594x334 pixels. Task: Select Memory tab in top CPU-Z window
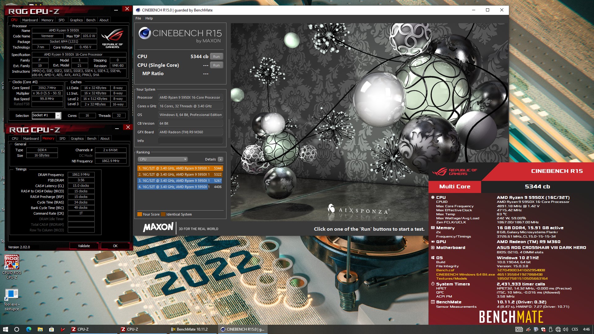(x=47, y=20)
